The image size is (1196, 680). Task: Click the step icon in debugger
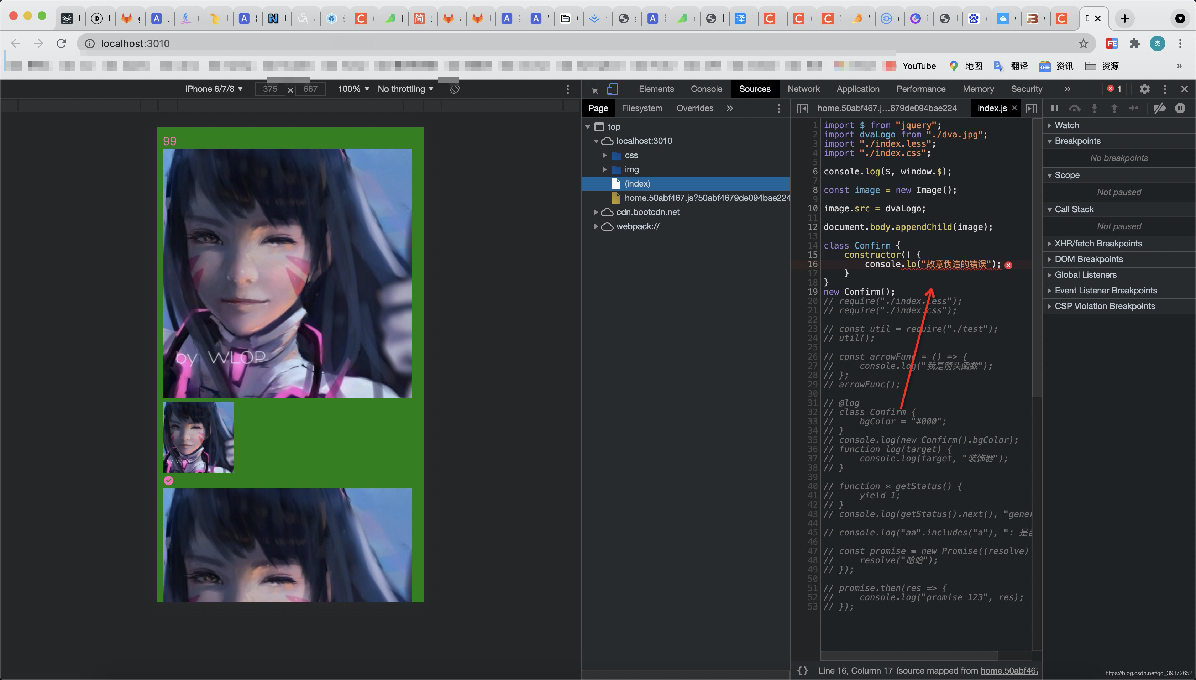point(1133,108)
